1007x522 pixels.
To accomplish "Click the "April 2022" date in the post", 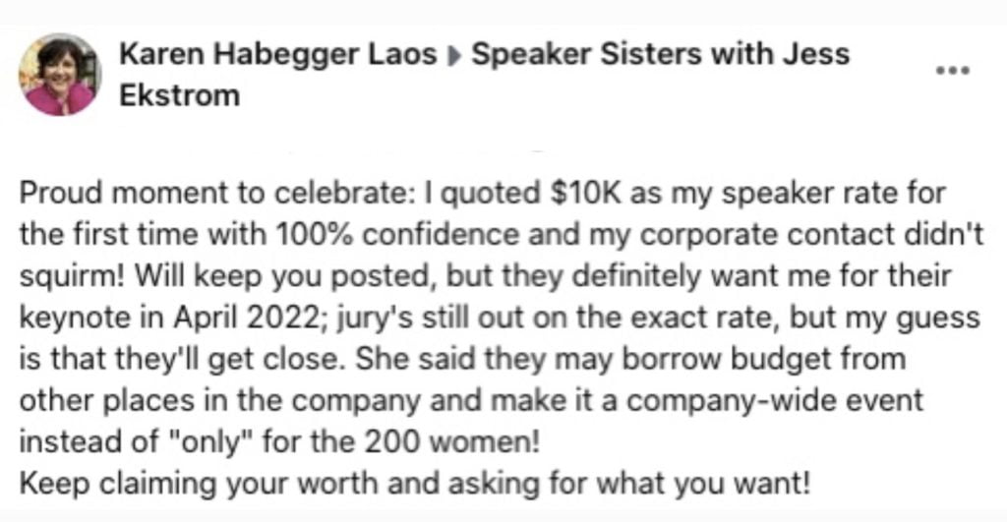I will [x=243, y=318].
